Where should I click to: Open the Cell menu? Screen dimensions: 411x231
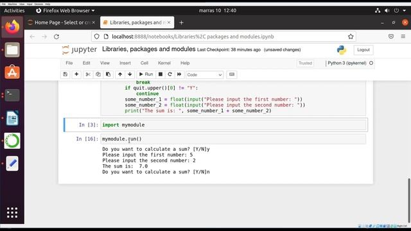[x=144, y=63]
